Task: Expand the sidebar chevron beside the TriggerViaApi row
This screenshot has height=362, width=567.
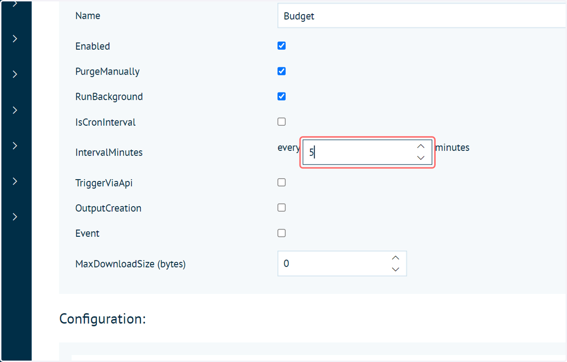Action: 15,181
